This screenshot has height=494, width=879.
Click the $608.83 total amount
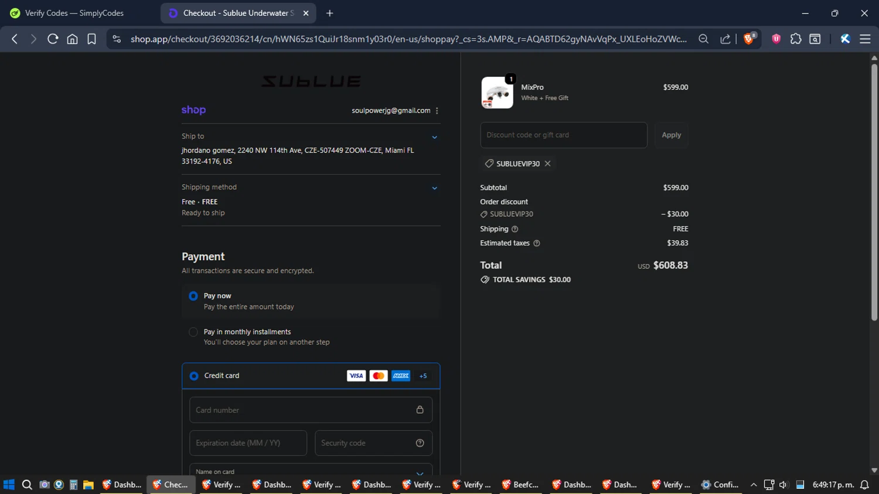670,265
